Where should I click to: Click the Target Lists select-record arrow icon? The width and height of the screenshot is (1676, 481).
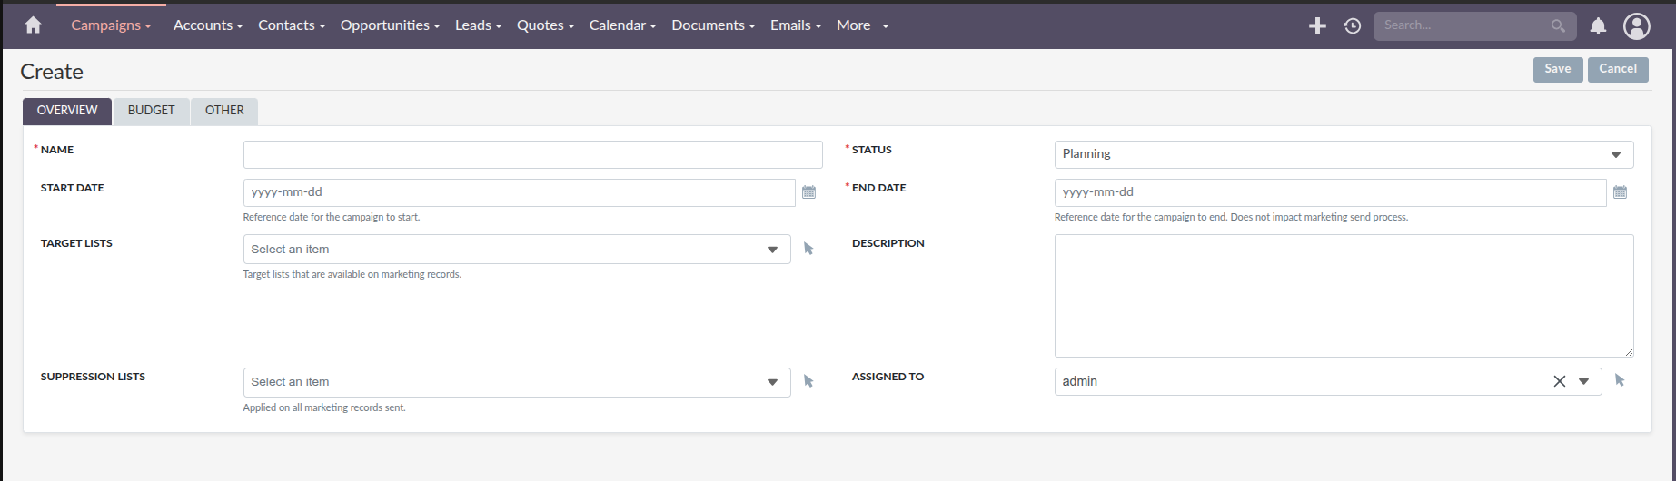pos(808,249)
